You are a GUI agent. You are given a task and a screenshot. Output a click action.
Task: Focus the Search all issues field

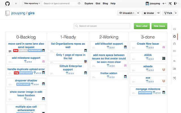102,26
